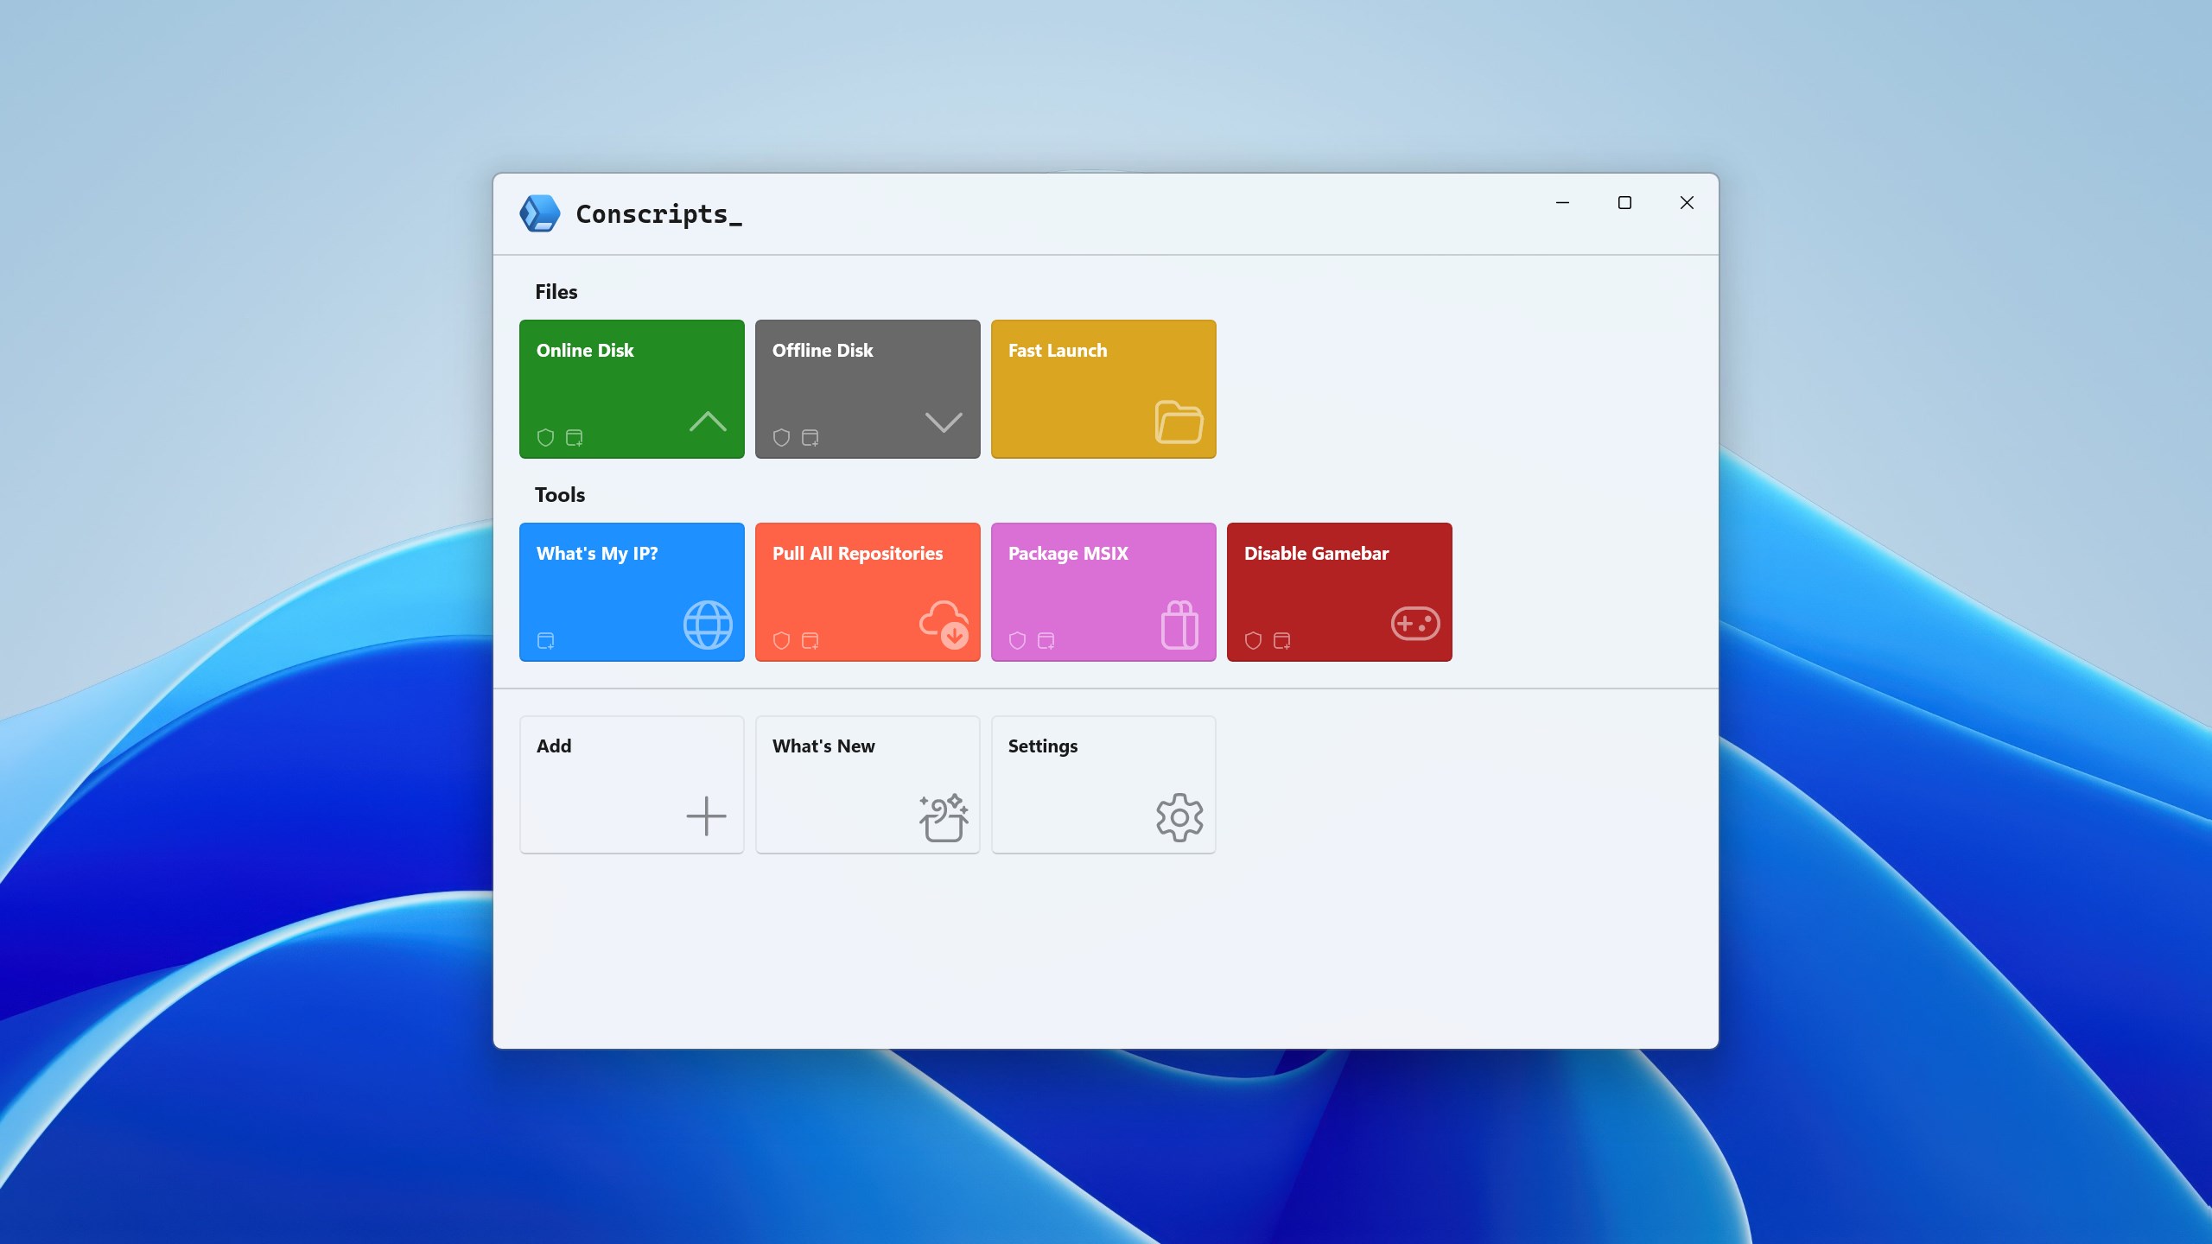Image resolution: width=2212 pixels, height=1244 pixels.
Task: Click the chevron-up icon on Online Disk
Action: tap(708, 422)
